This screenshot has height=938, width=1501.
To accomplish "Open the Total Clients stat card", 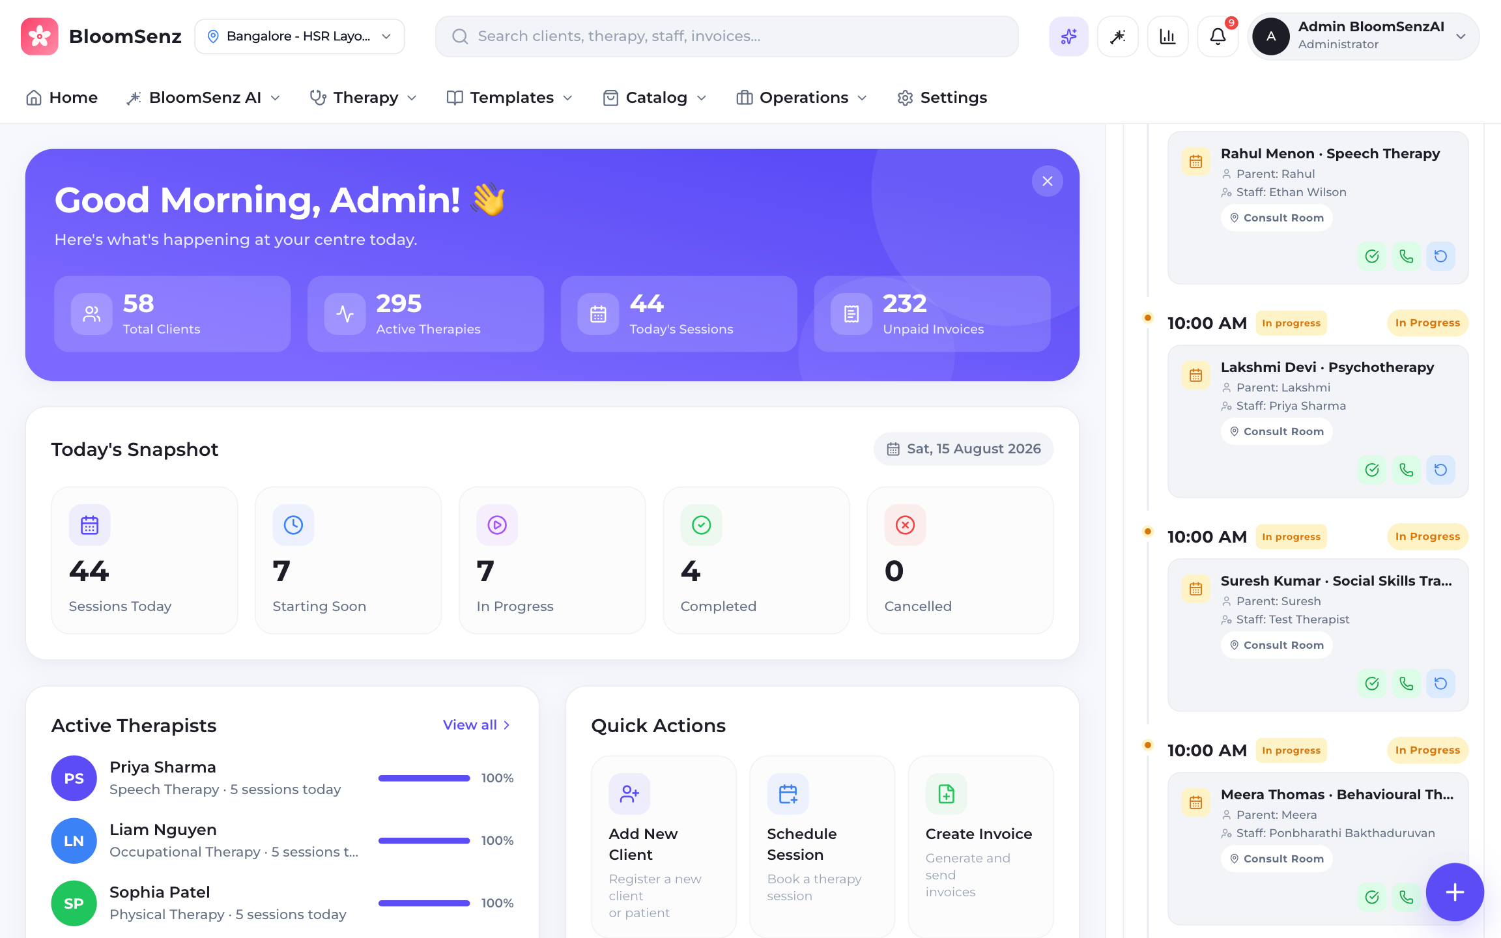I will (x=172, y=314).
